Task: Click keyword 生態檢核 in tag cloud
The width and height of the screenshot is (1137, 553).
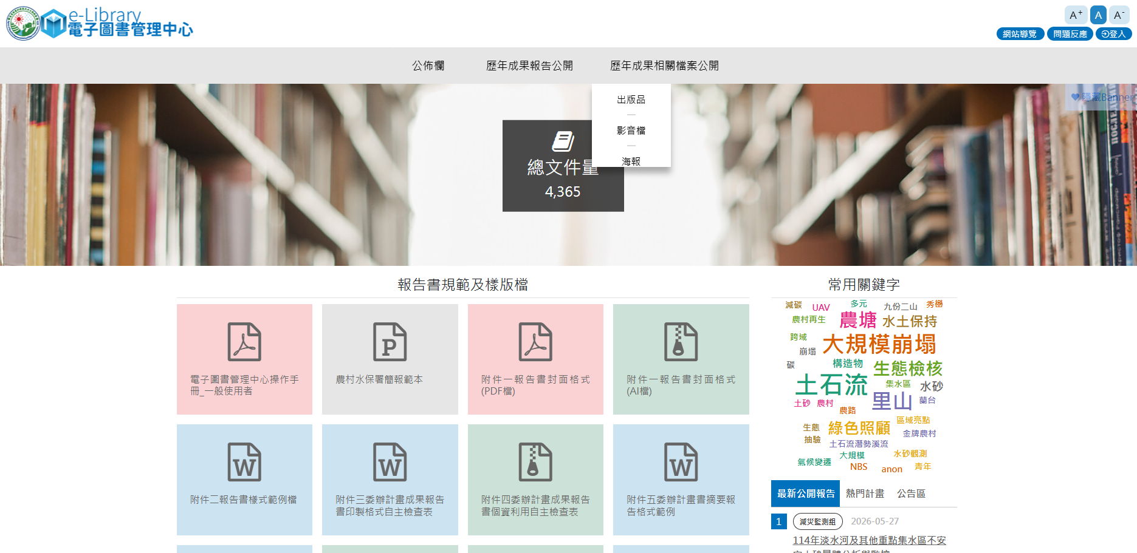Action: point(907,368)
